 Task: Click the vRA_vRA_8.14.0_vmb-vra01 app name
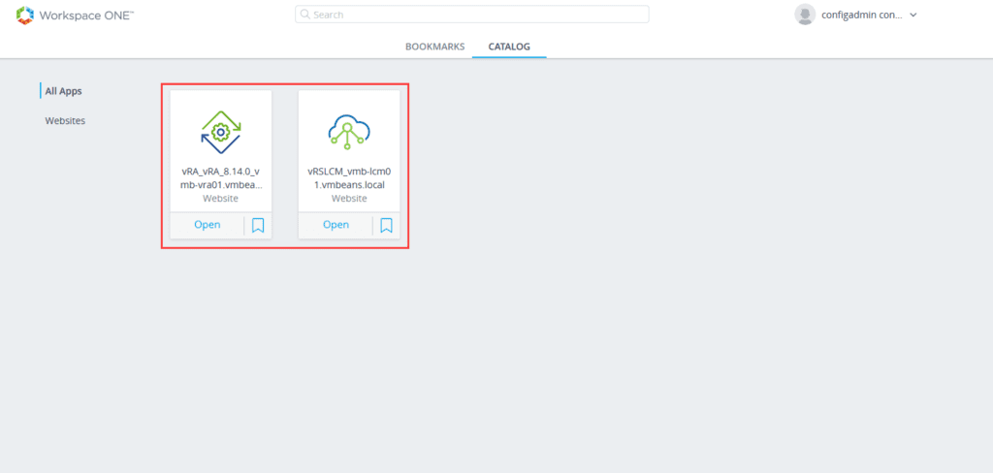coord(220,178)
